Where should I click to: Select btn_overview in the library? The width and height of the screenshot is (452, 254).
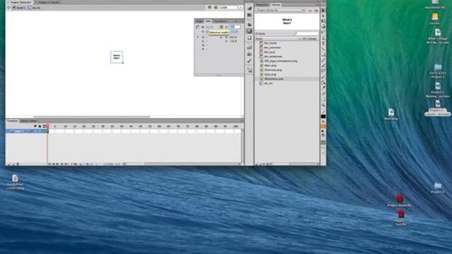(273, 47)
